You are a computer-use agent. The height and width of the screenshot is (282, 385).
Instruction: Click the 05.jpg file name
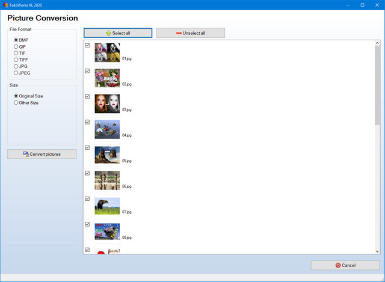pos(127,161)
